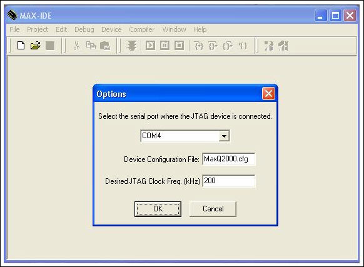This screenshot has height=267, width=364.
Task: Click the Copy icon in the toolbar
Action: point(91,46)
